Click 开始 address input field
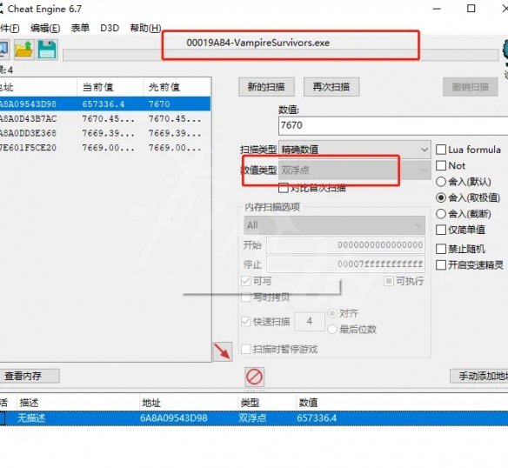This screenshot has height=468, width=508. tap(345, 245)
